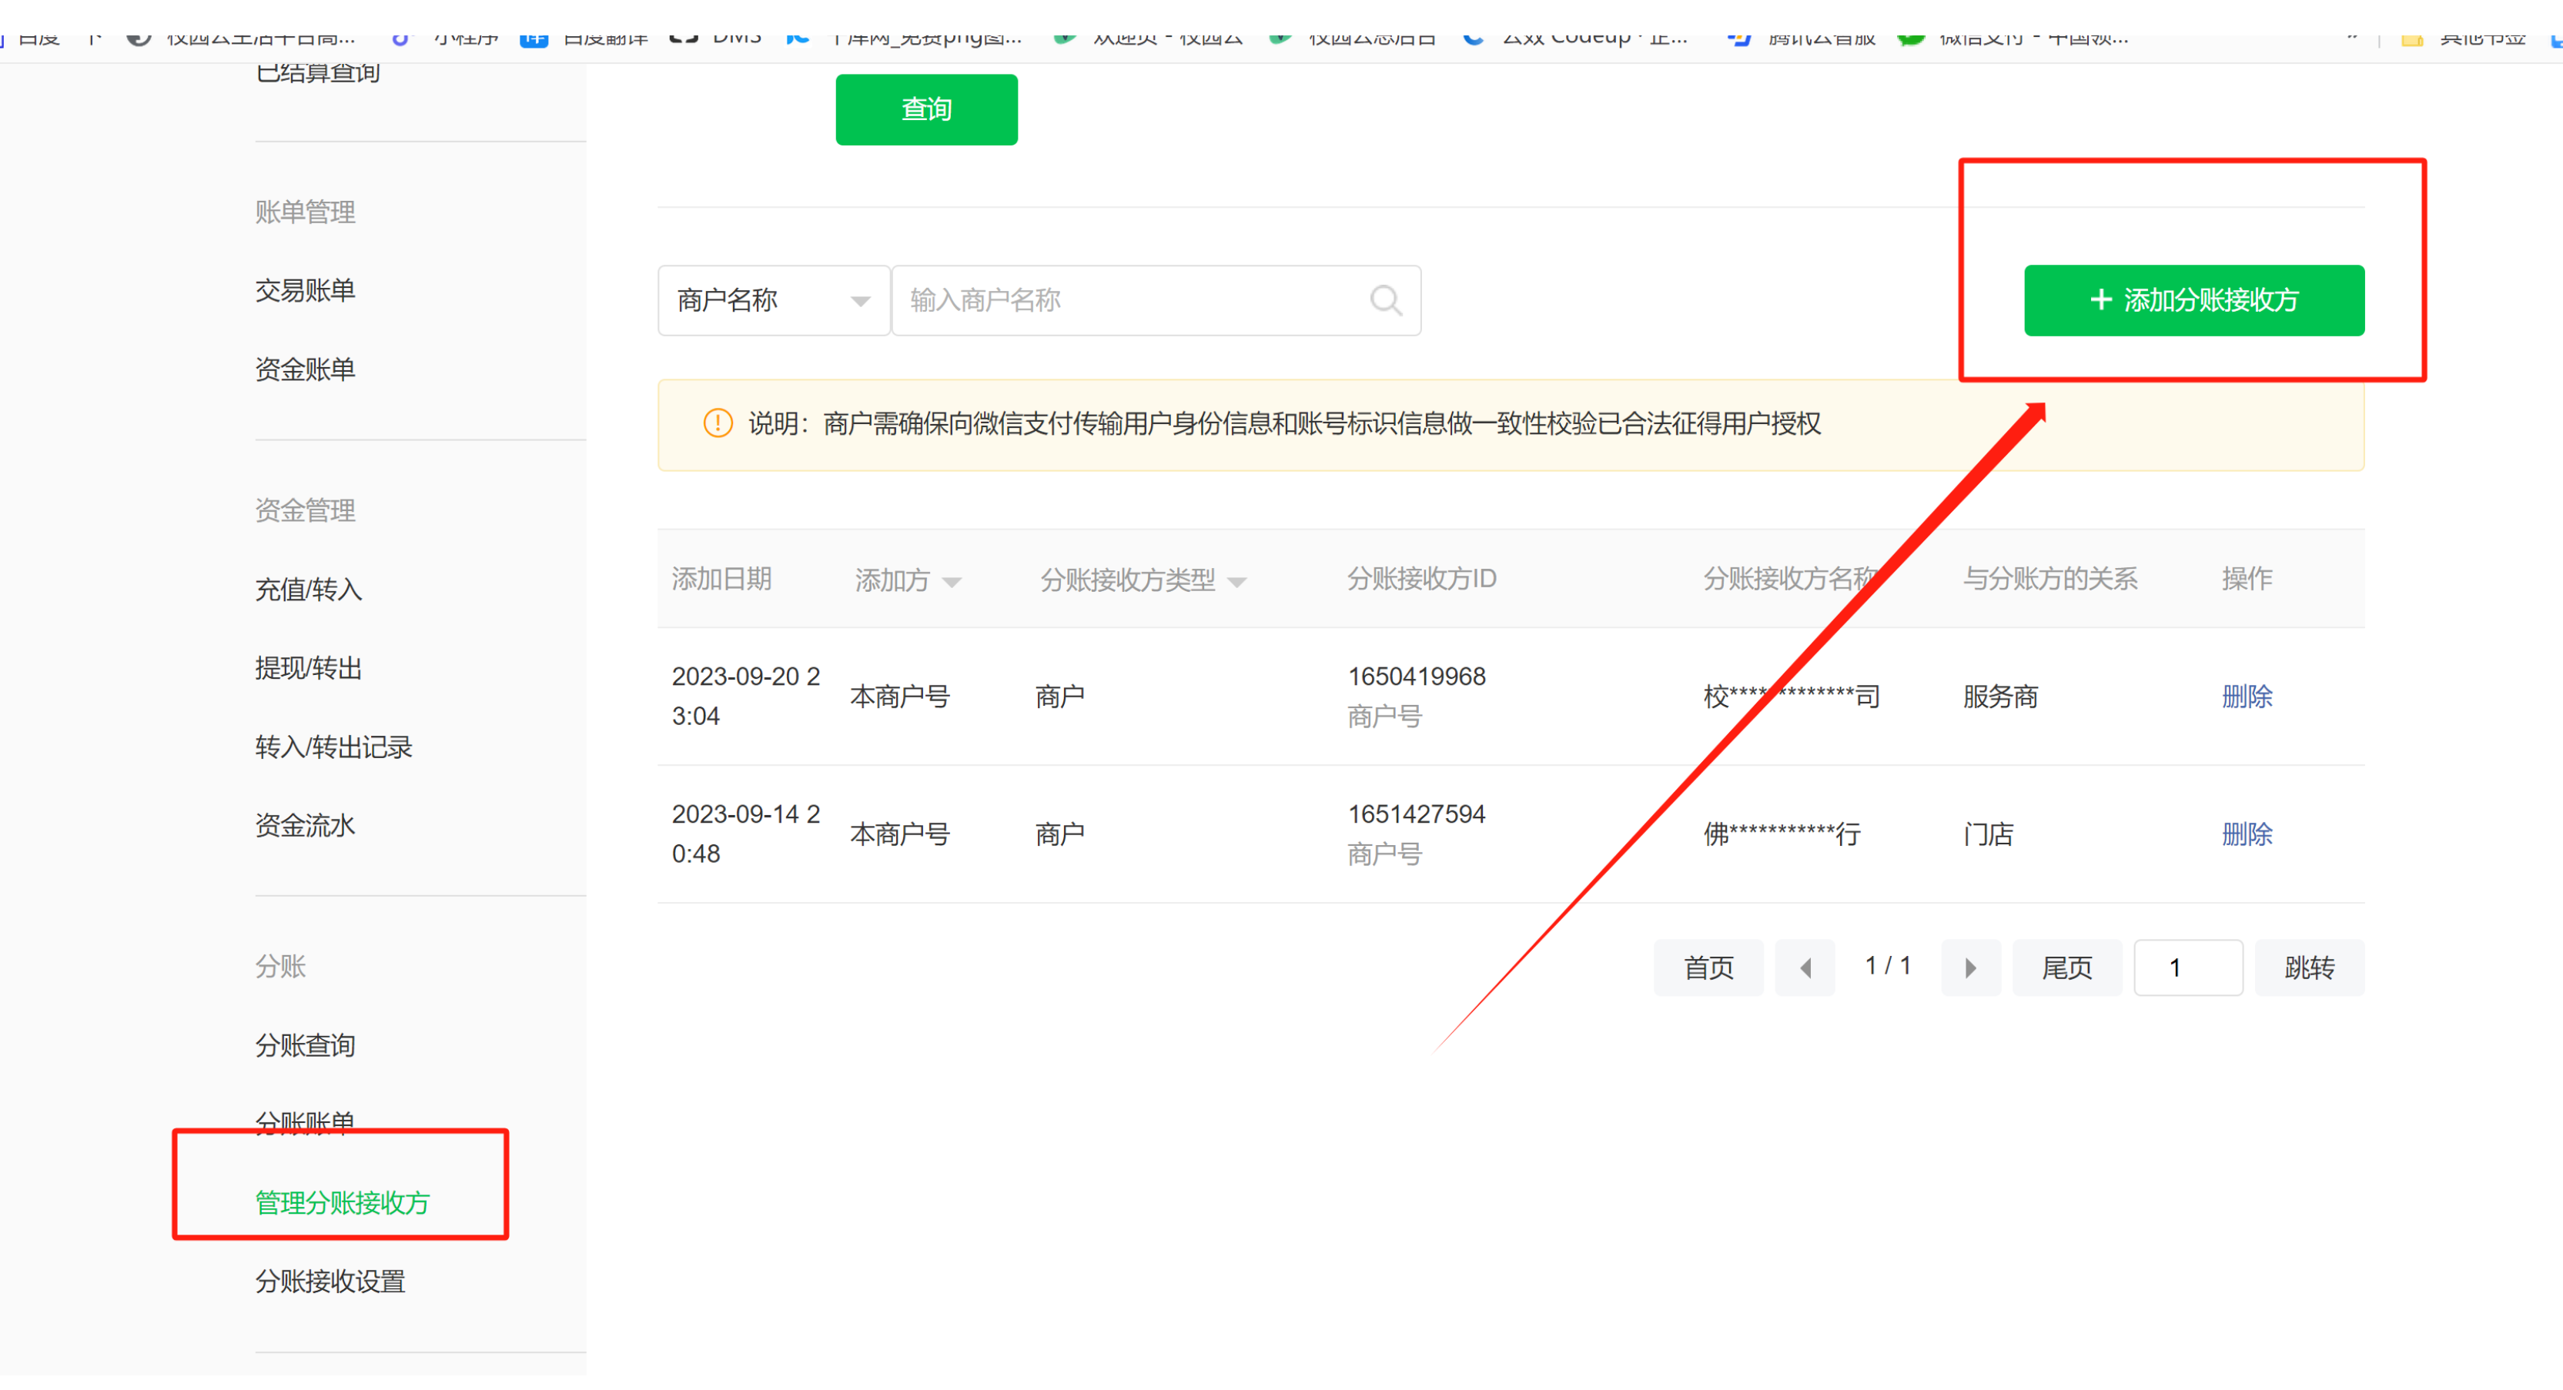Open 资金账单 in the sidebar

pyautogui.click(x=304, y=370)
